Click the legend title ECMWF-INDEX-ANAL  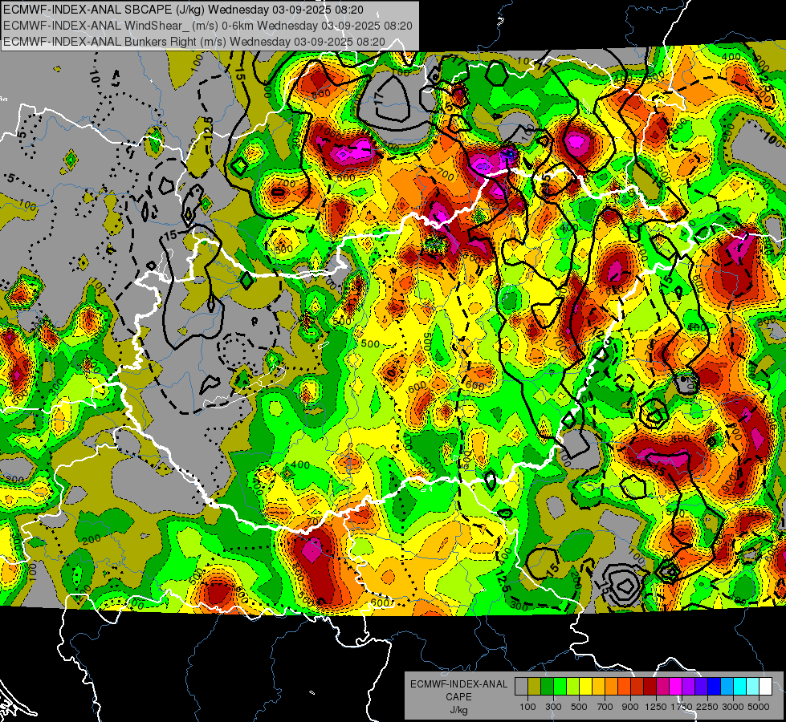[x=458, y=684]
